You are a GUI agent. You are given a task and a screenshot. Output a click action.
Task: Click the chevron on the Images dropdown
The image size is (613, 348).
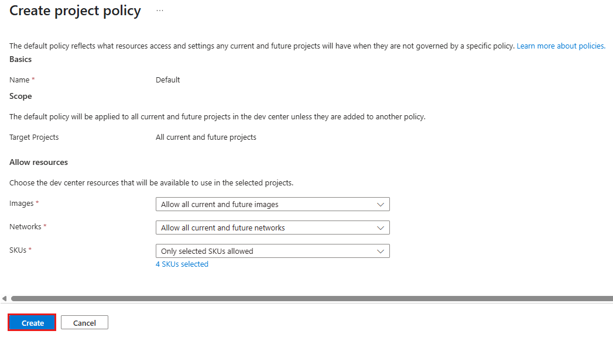(x=382, y=204)
